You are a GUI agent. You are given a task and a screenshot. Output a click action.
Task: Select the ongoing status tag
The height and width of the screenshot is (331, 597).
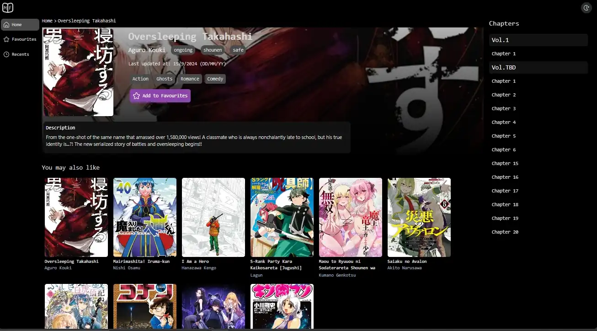coord(183,50)
